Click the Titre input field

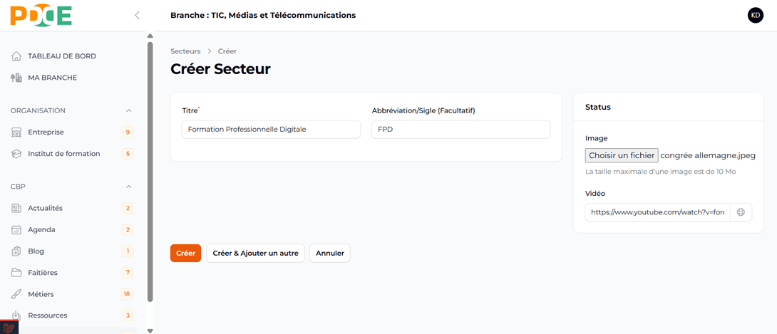tap(271, 130)
